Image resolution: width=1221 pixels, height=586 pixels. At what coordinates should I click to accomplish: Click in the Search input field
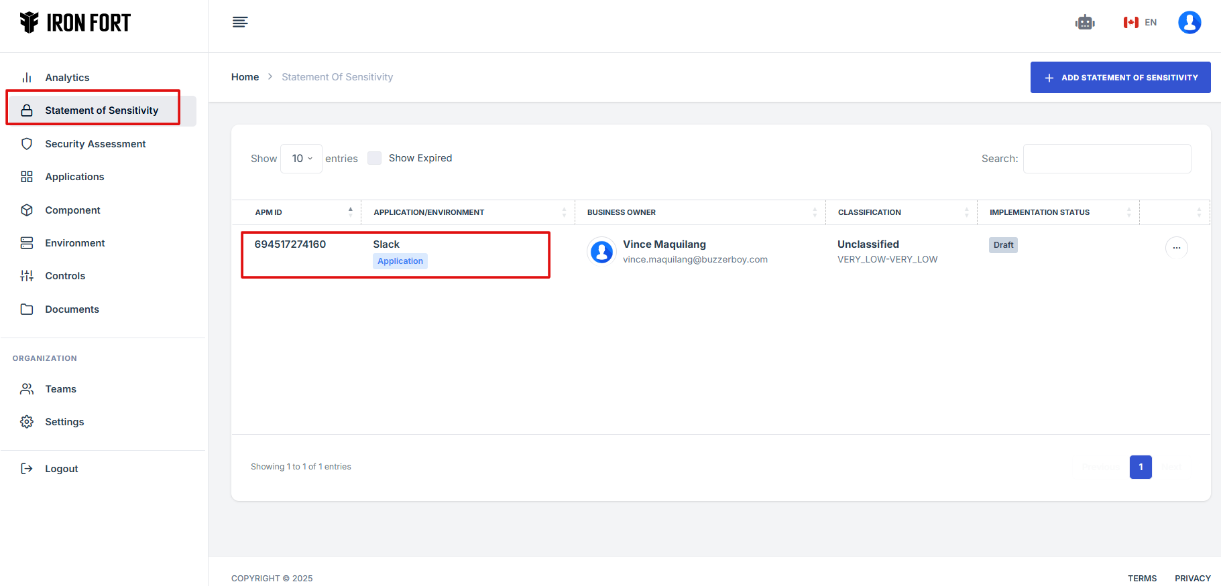pyautogui.click(x=1106, y=159)
